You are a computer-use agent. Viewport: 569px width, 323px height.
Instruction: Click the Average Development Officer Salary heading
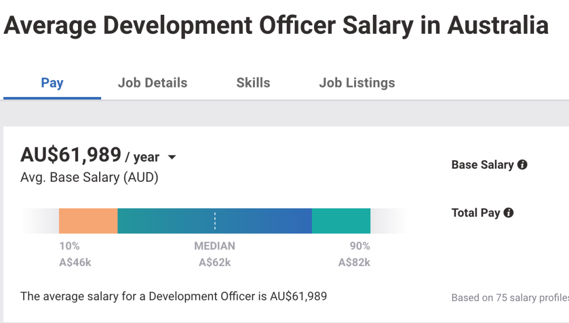[276, 25]
